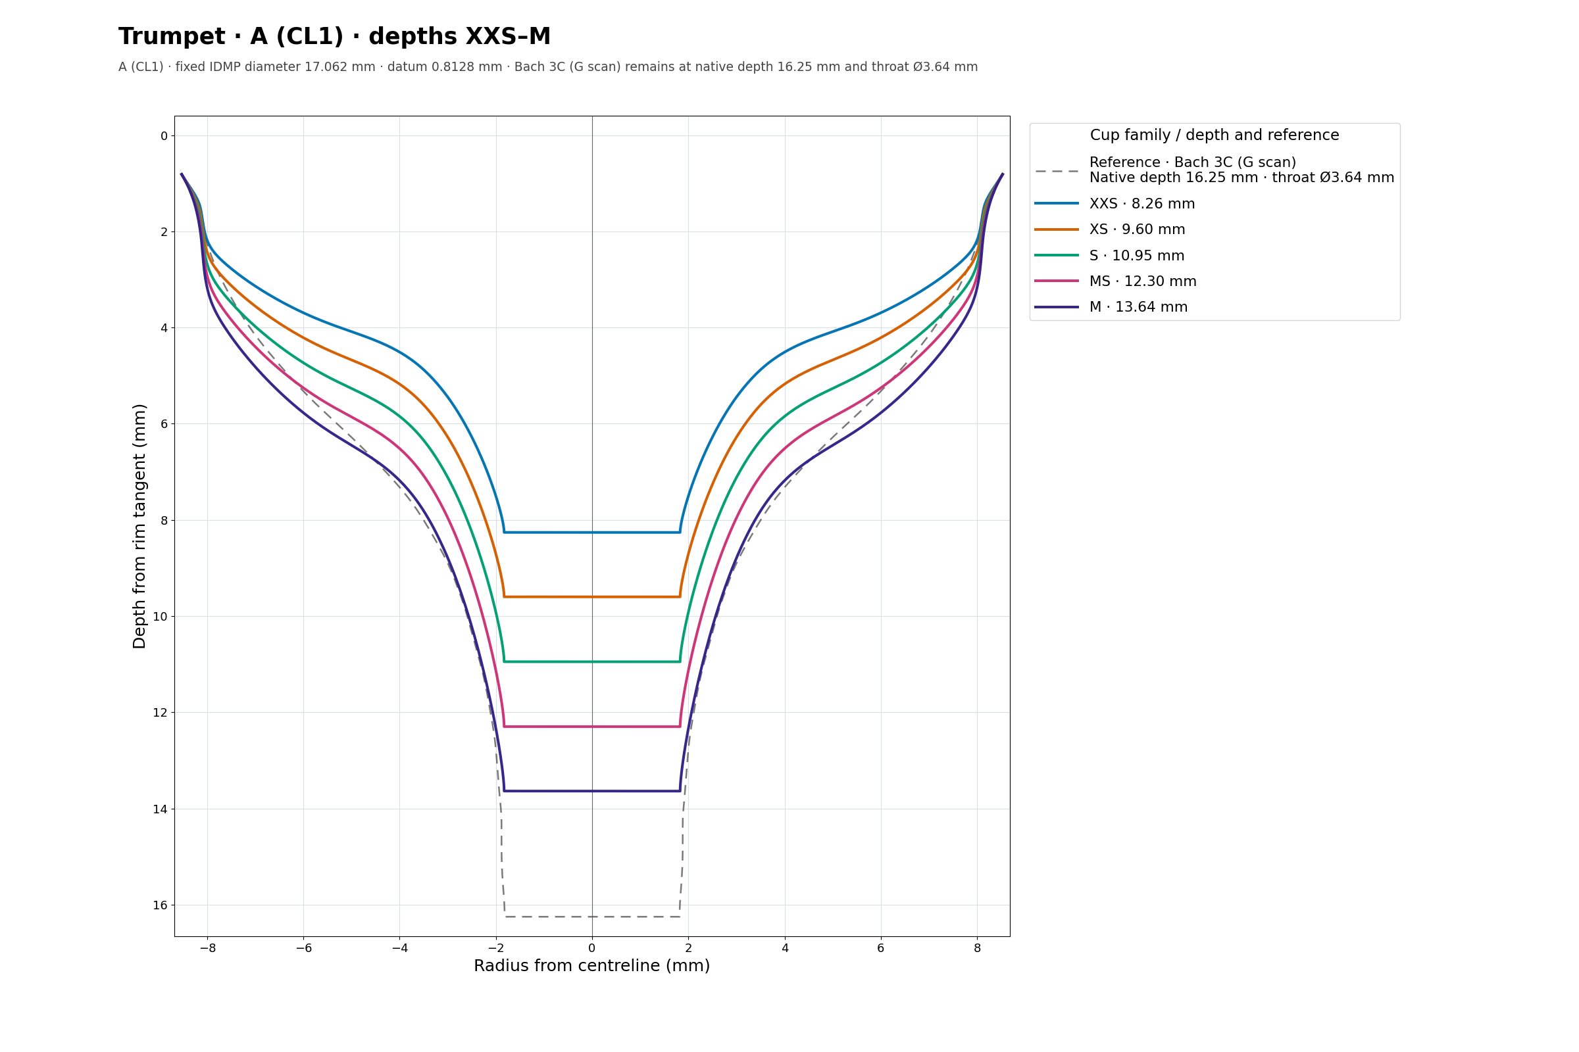Click the y-axis label 'Depth from rim tangent (mm)'

click(x=139, y=526)
